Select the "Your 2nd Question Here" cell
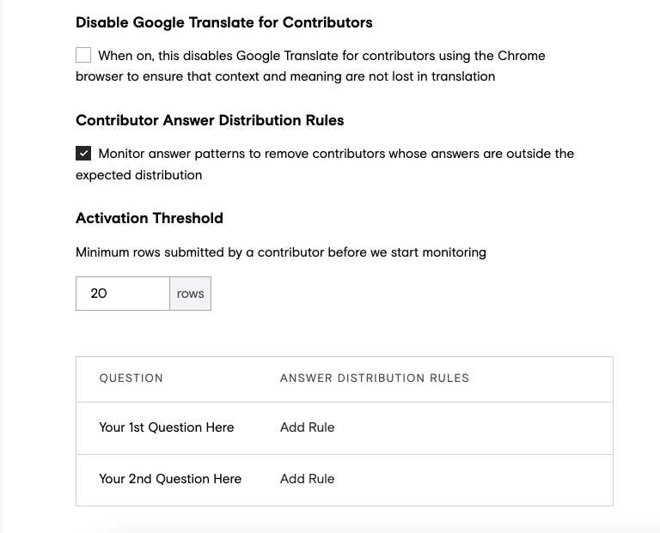The height and width of the screenshot is (533, 660). tap(170, 479)
